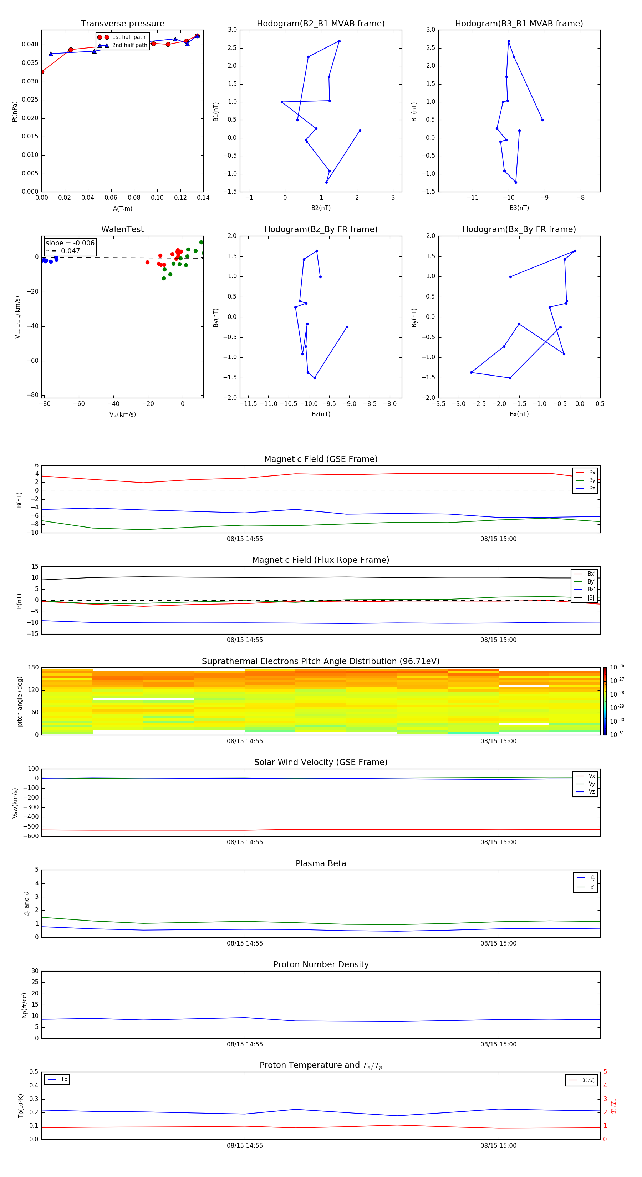The image size is (642, 1177).
Task: Click the 'Vy' legend entry
Action: point(586,784)
